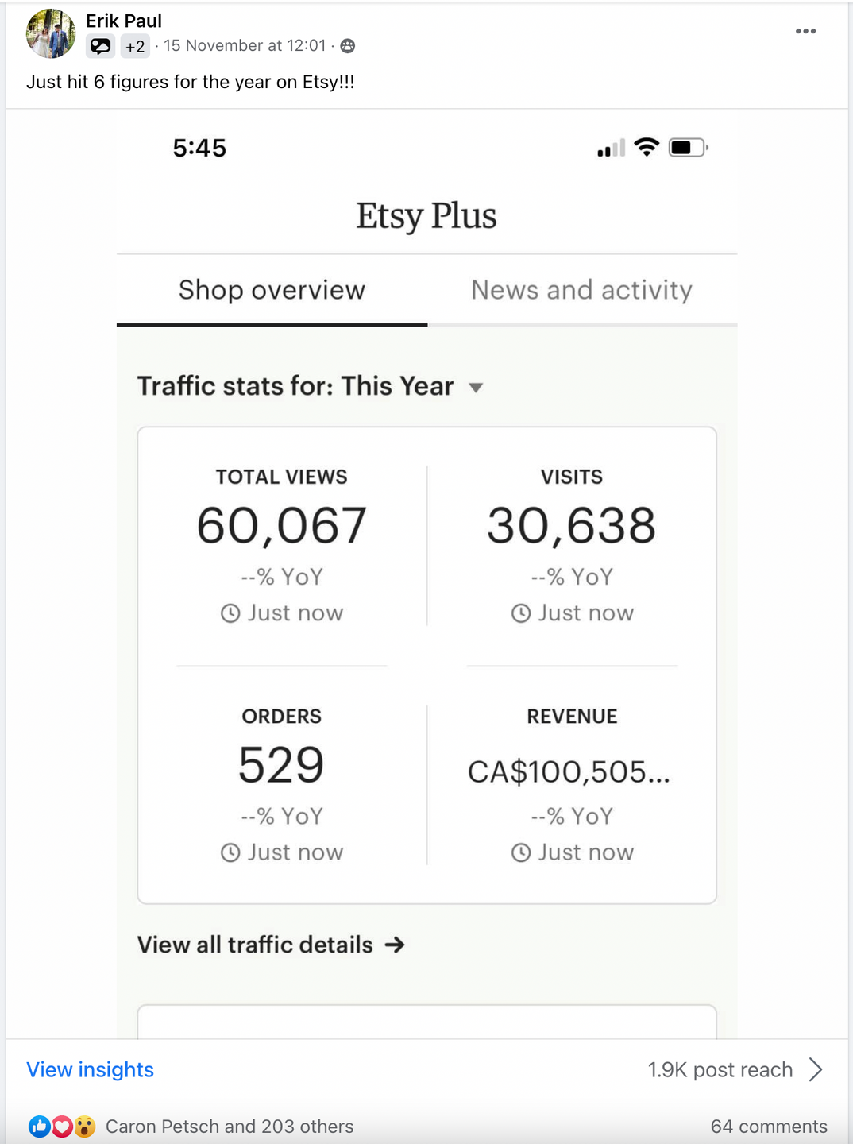853x1144 pixels.
Task: Click the Wow reaction emoji icon
Action: point(84,1127)
